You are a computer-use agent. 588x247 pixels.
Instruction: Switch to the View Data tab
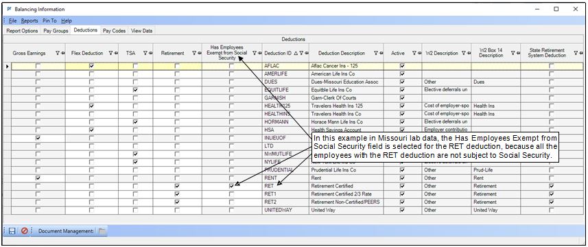point(142,31)
